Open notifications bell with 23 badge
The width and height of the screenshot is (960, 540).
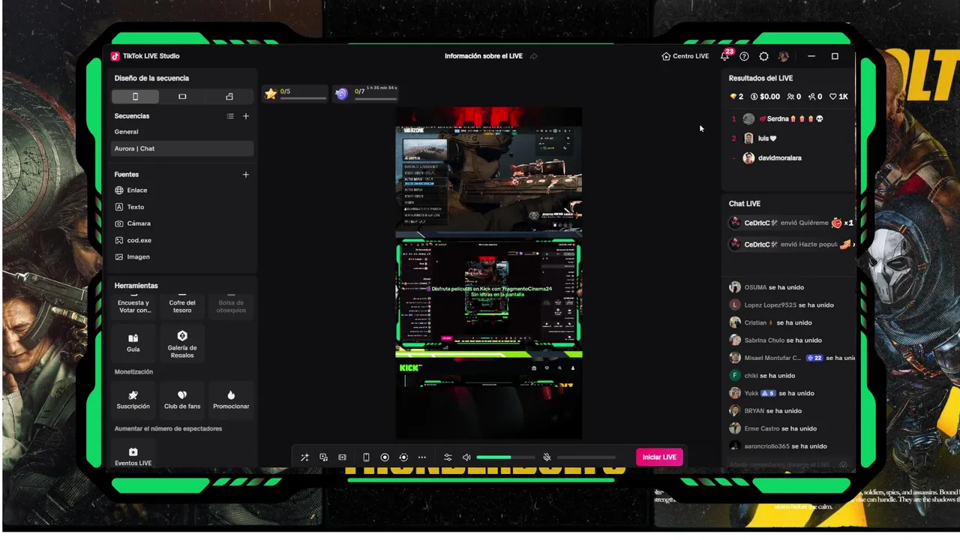pos(725,56)
